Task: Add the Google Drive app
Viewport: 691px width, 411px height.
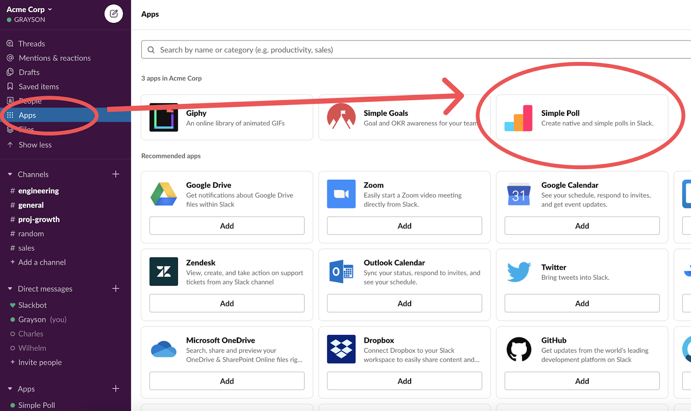Action: coord(227,226)
